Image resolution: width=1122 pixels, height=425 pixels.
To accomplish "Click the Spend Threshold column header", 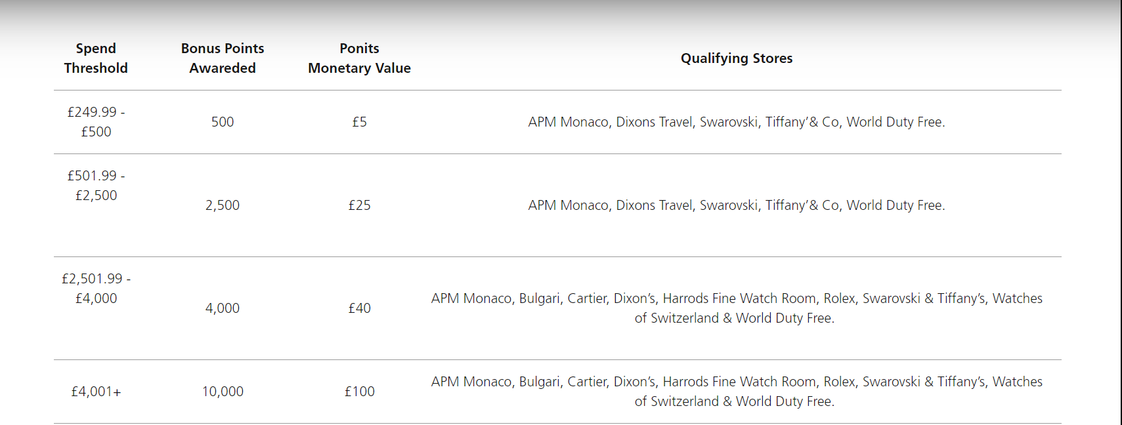I will click(96, 58).
